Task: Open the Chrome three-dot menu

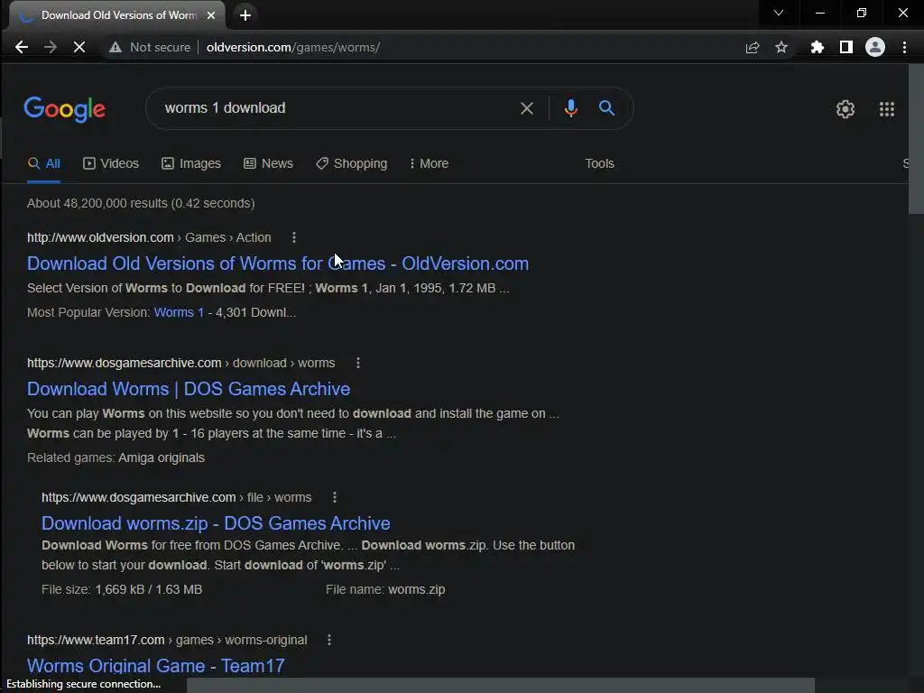Action: pos(904,47)
